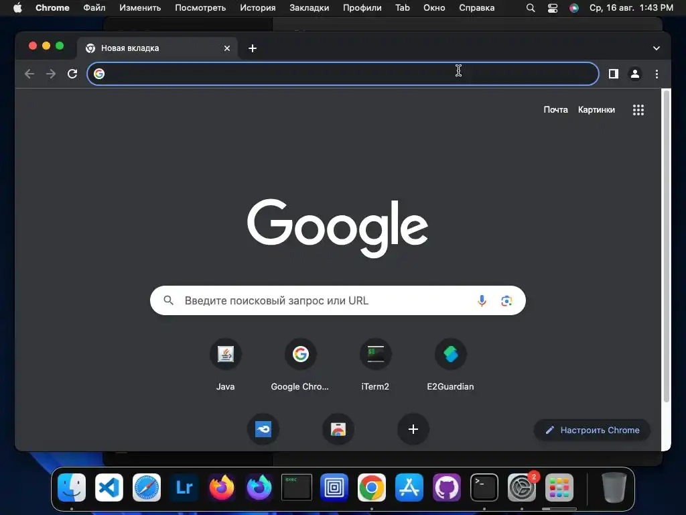Open the blue concentric squares Dock app
Screen dimensions: 686x515
click(x=334, y=488)
